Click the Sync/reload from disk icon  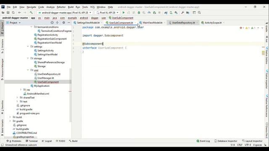(13, 13)
